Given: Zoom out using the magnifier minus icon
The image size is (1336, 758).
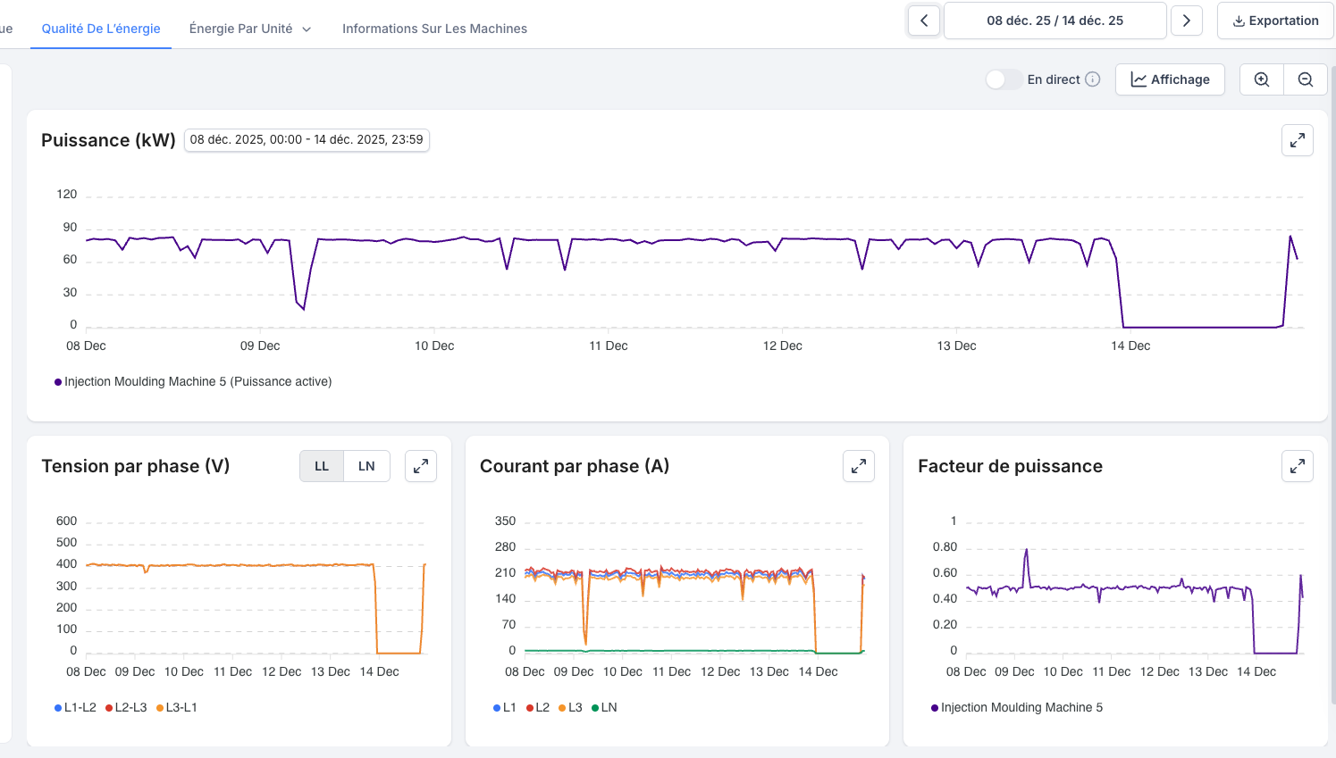Looking at the screenshot, I should click(x=1306, y=79).
